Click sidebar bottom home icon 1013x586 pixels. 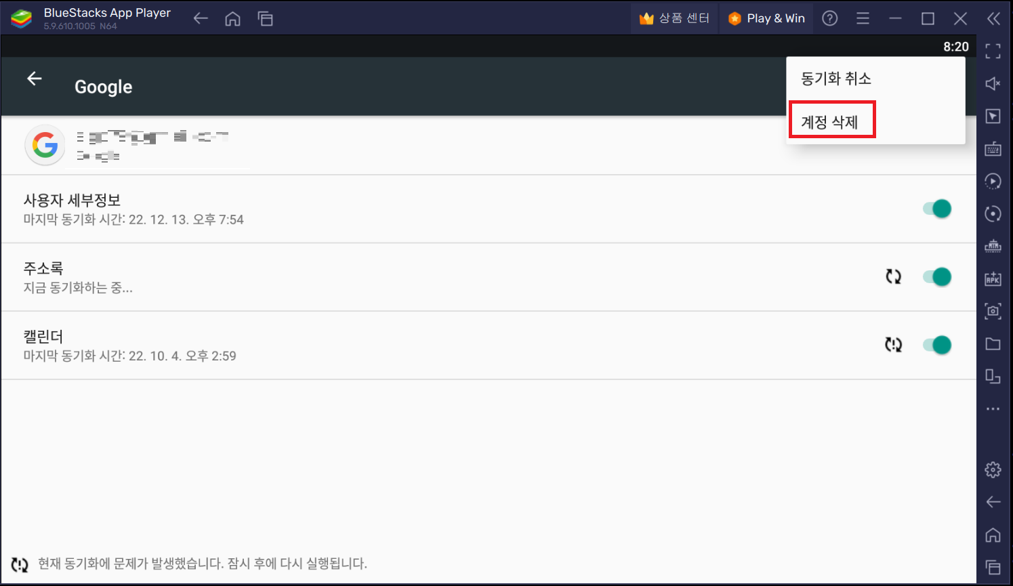coord(993,535)
